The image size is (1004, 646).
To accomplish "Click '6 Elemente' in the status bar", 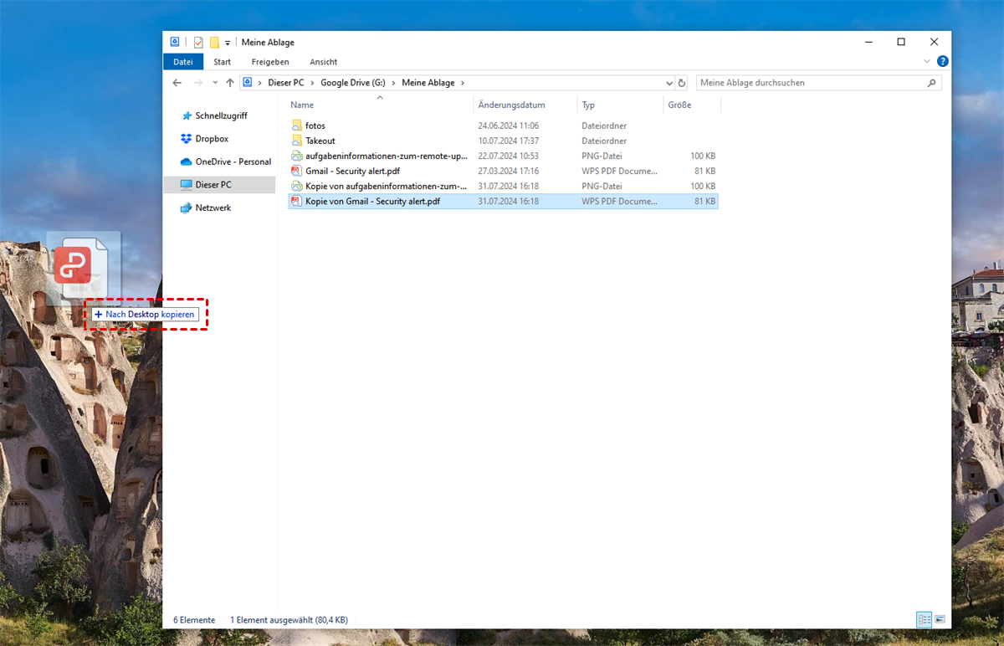I will click(194, 620).
